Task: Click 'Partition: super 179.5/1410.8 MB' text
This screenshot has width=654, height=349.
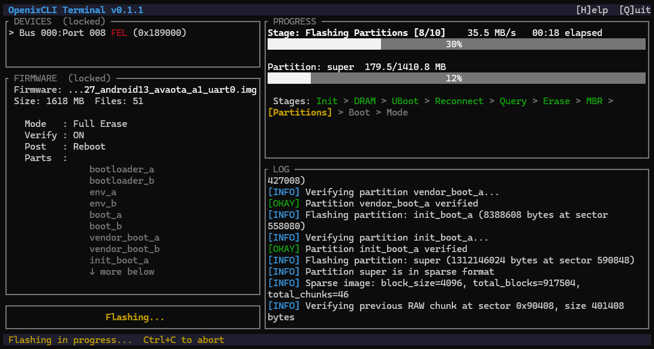Action: [356, 67]
